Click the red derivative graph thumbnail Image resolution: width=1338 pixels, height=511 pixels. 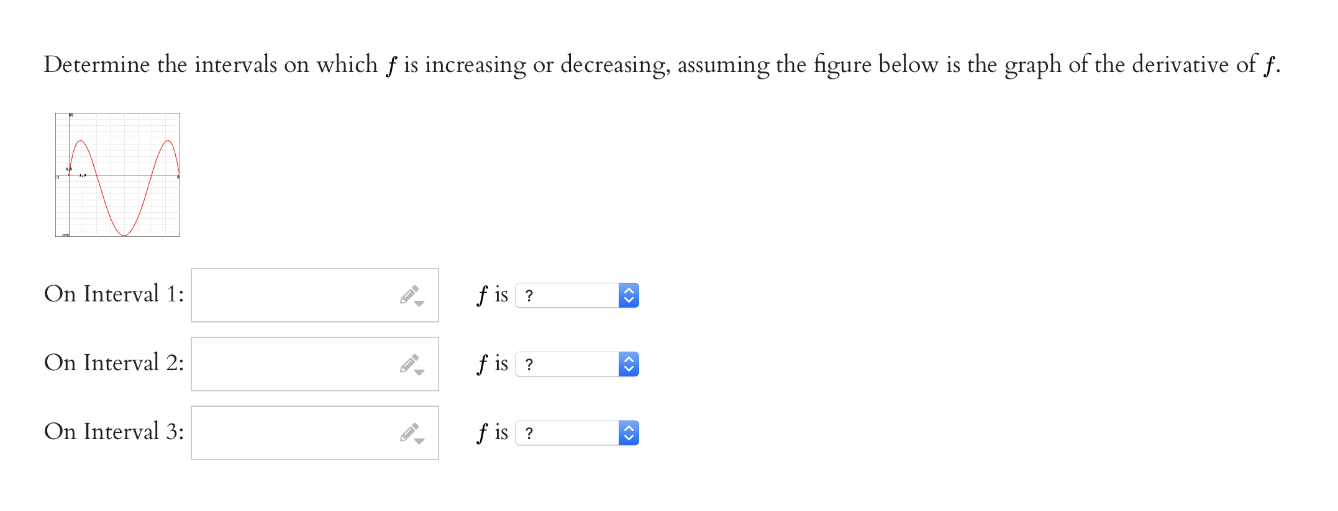tap(117, 176)
